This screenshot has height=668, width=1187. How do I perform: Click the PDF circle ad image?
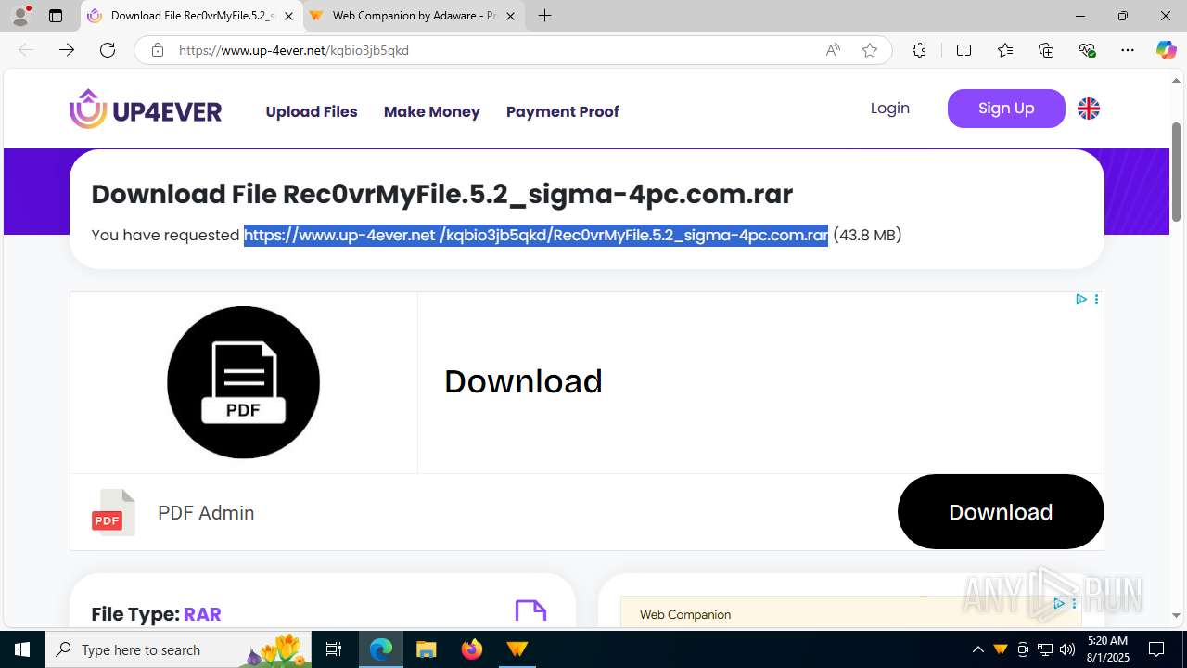click(243, 382)
